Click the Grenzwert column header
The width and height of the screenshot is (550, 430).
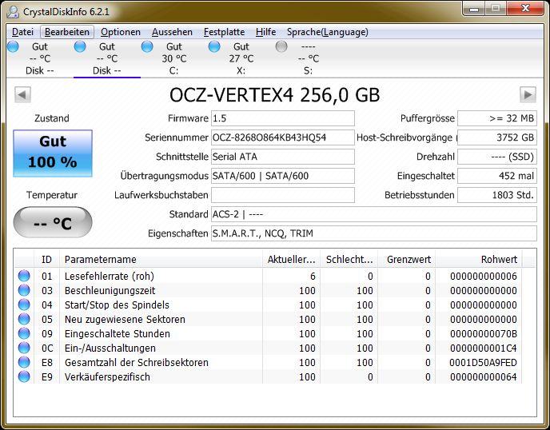point(407,260)
